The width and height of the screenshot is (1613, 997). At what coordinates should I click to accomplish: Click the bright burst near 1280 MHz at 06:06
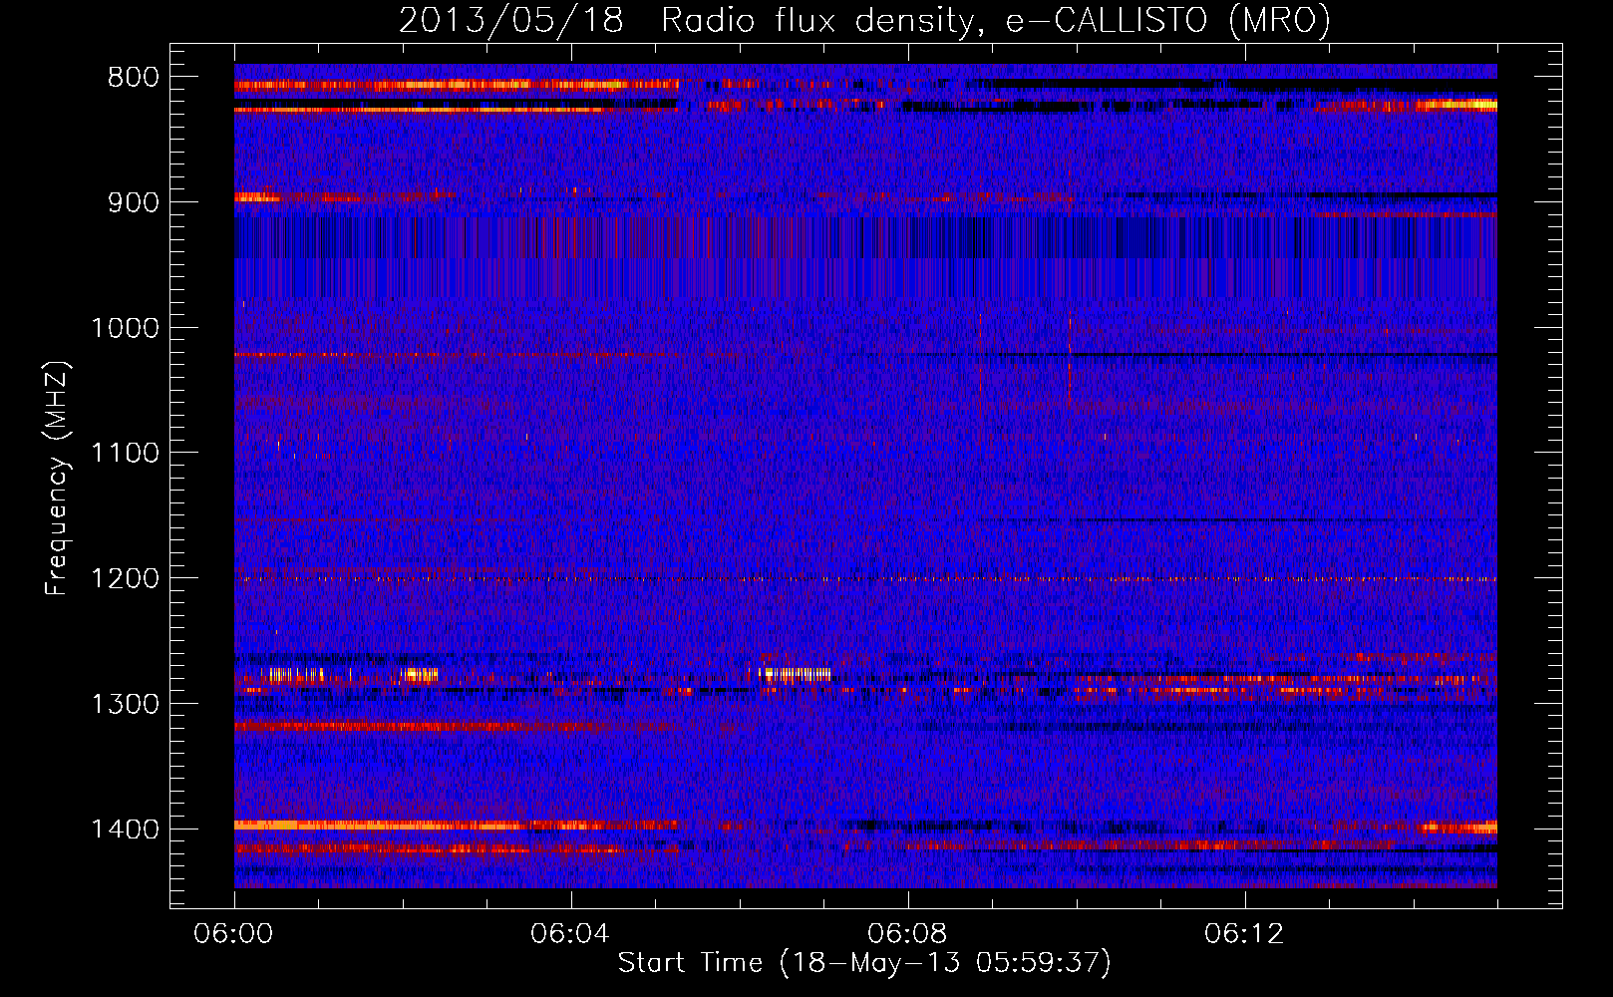point(795,674)
